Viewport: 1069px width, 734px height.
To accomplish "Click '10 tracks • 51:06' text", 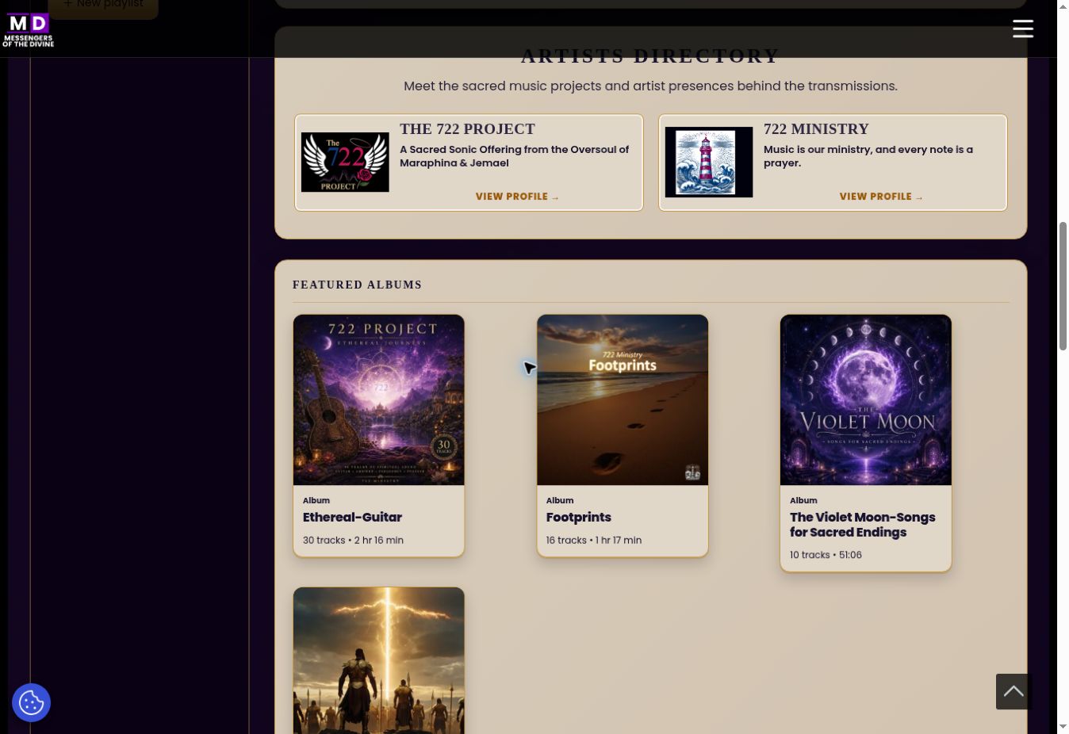I will point(826,555).
